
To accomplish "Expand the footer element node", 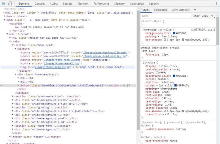I will (x=10, y=137).
